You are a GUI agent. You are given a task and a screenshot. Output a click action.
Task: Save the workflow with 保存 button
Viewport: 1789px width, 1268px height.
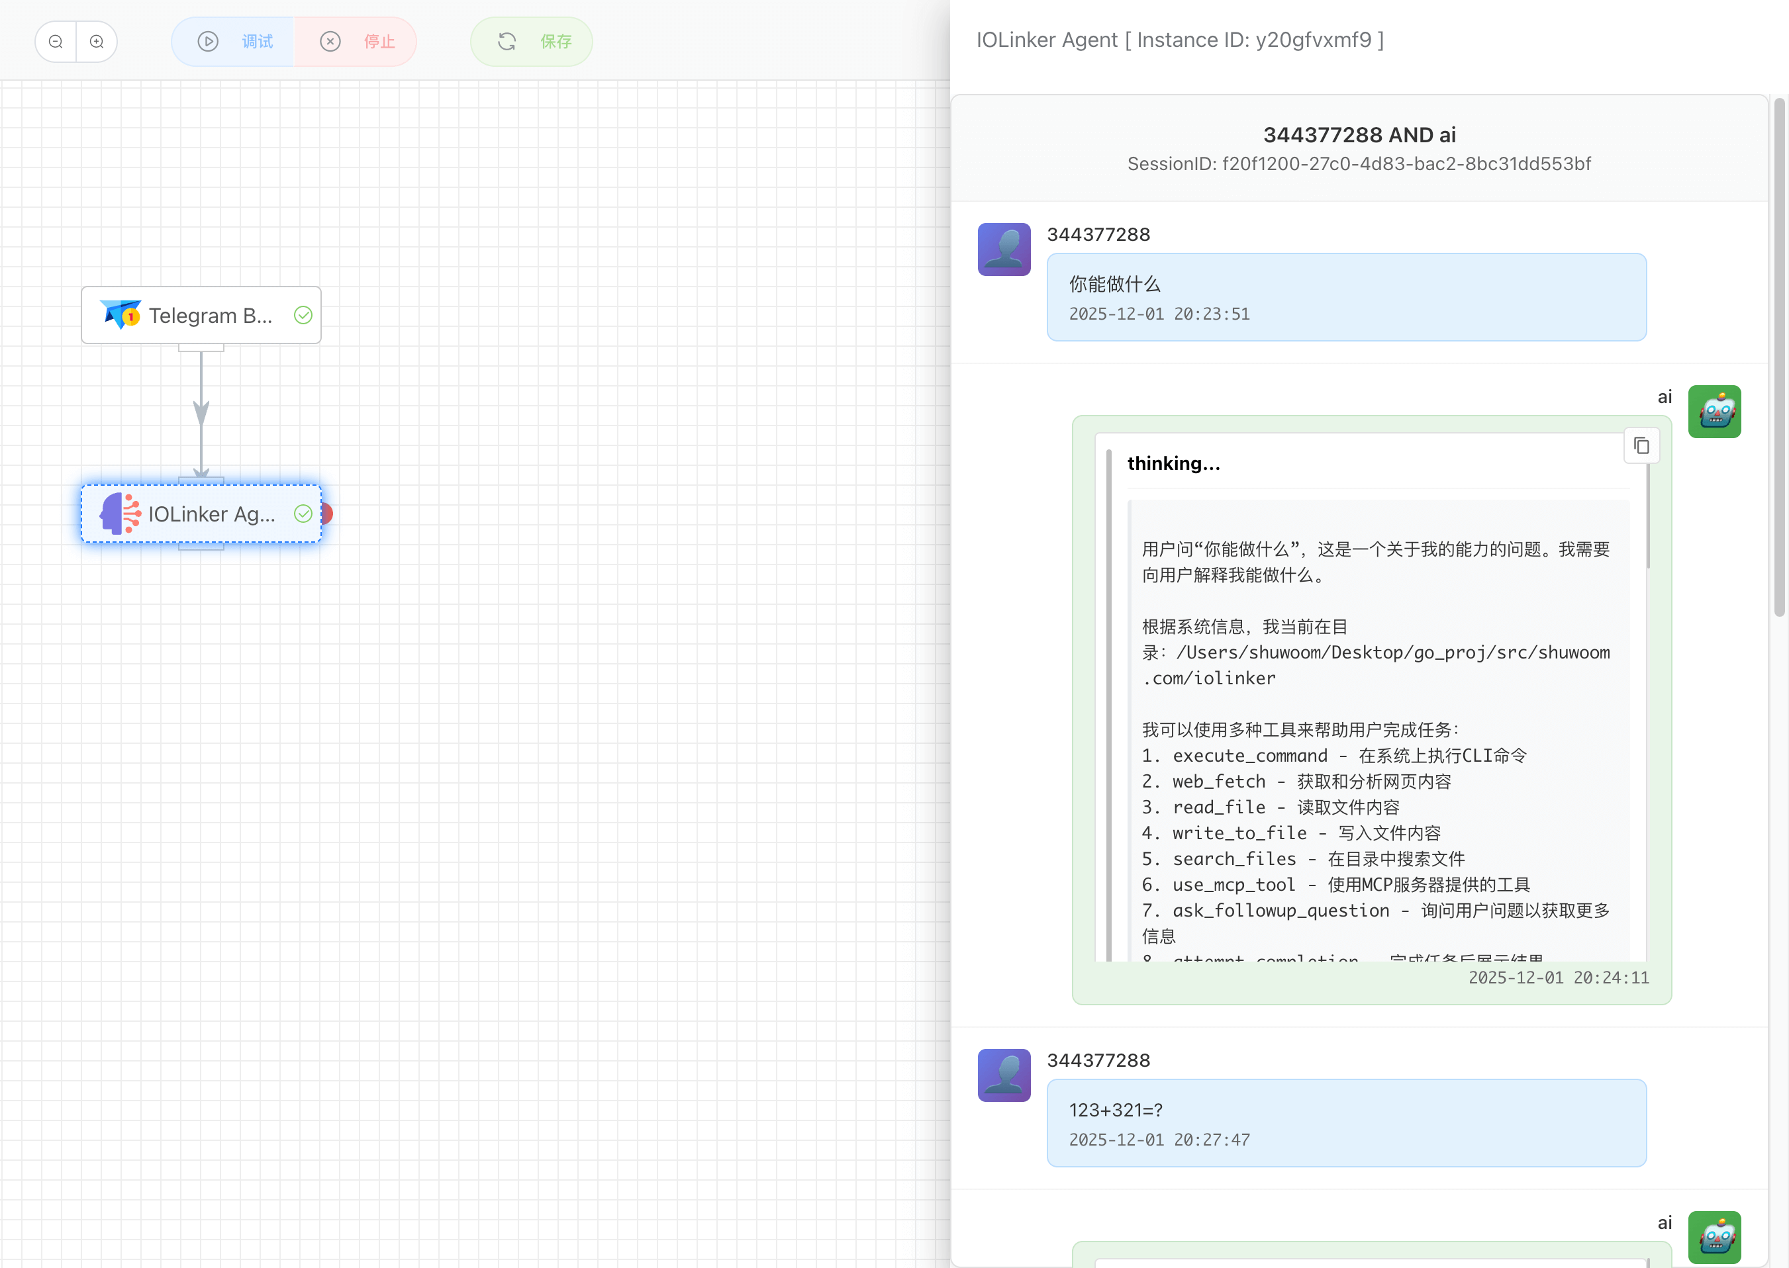(x=532, y=42)
